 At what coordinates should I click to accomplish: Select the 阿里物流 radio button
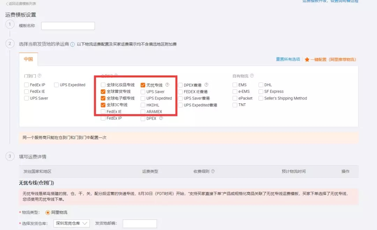47,213
